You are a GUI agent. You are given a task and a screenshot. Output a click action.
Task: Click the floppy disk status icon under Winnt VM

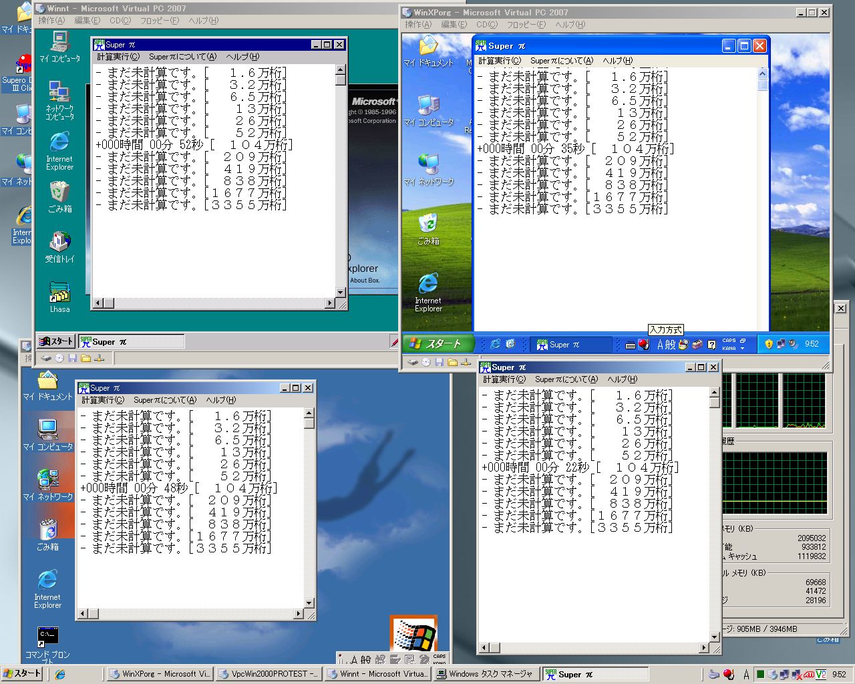tap(72, 359)
